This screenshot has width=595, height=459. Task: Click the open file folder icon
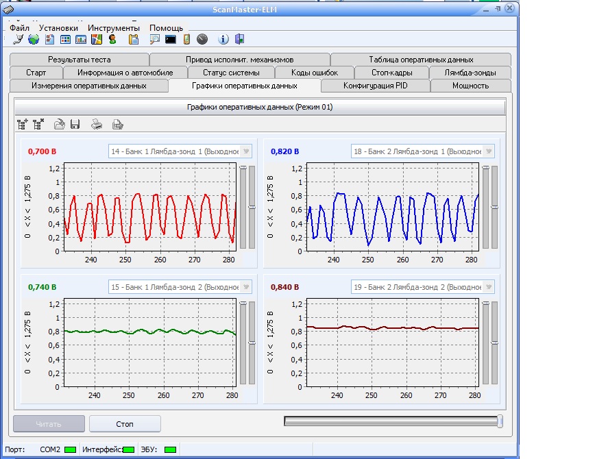point(60,124)
